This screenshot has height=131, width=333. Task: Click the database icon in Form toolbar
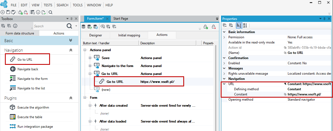(84, 27)
